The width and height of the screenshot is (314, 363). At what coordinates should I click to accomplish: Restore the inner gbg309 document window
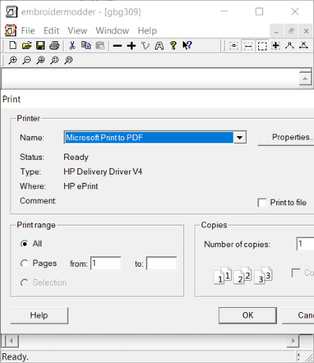tap(291, 31)
